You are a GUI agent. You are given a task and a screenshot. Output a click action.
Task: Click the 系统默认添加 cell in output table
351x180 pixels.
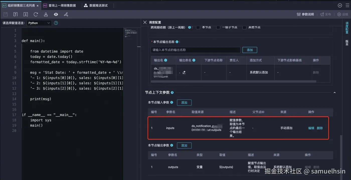click(x=259, y=72)
